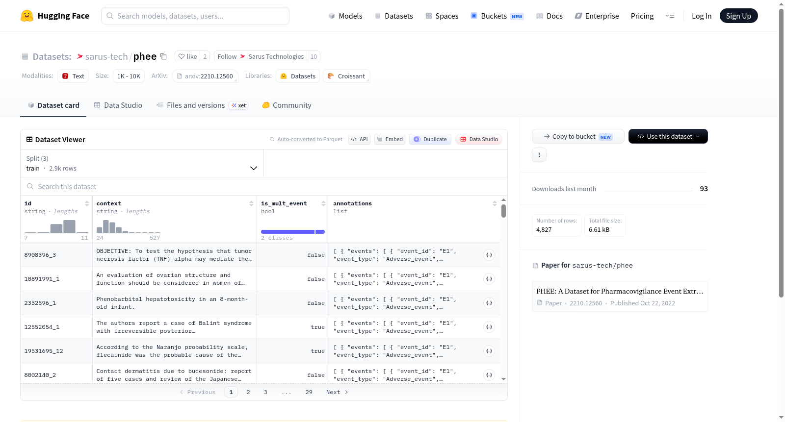
Task: Switch to the Data Studio tab
Action: [118, 105]
